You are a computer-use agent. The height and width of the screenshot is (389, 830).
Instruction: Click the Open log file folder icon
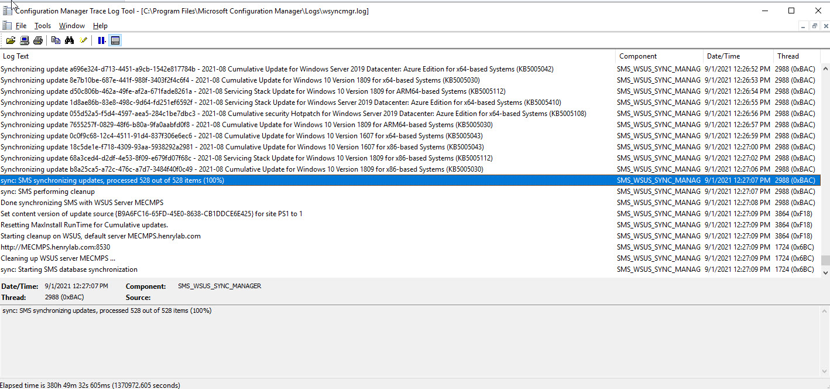pos(11,40)
